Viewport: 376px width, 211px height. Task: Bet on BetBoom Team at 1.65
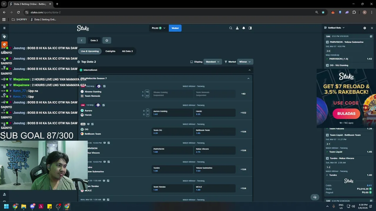point(215,132)
